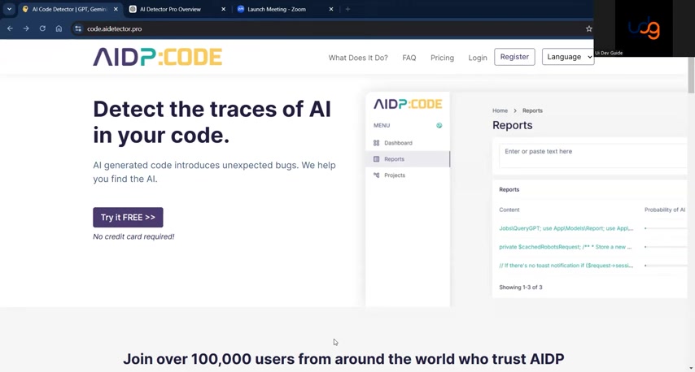Image resolution: width=695 pixels, height=372 pixels.
Task: Bookmark page with star icon
Action: 588,28
